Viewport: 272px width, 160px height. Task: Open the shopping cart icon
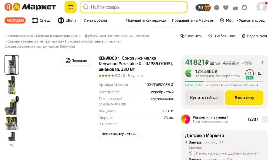click(x=235, y=7)
